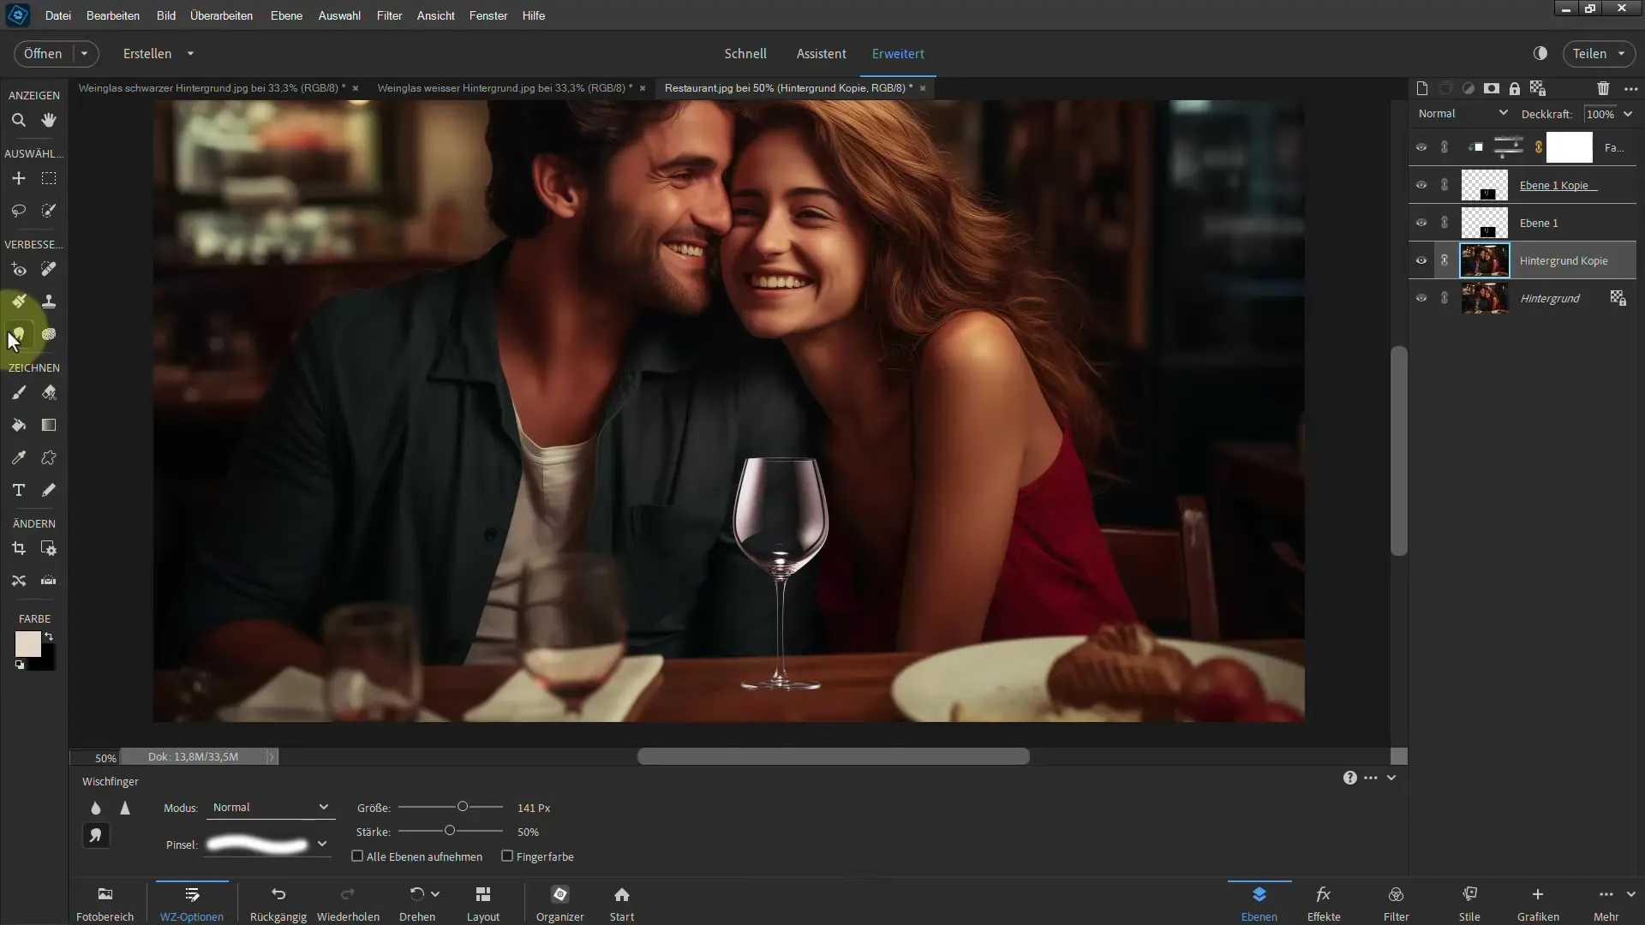This screenshot has width=1645, height=925.
Task: Click the Gradient tool icon
Action: [x=50, y=425]
